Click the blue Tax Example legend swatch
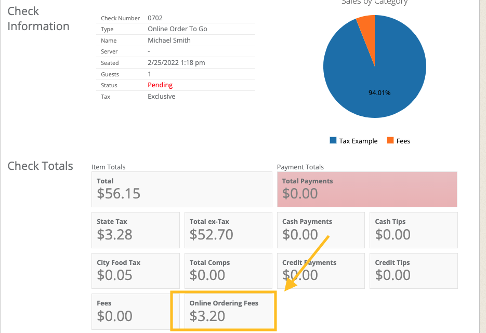This screenshot has width=486, height=333. pyautogui.click(x=333, y=140)
